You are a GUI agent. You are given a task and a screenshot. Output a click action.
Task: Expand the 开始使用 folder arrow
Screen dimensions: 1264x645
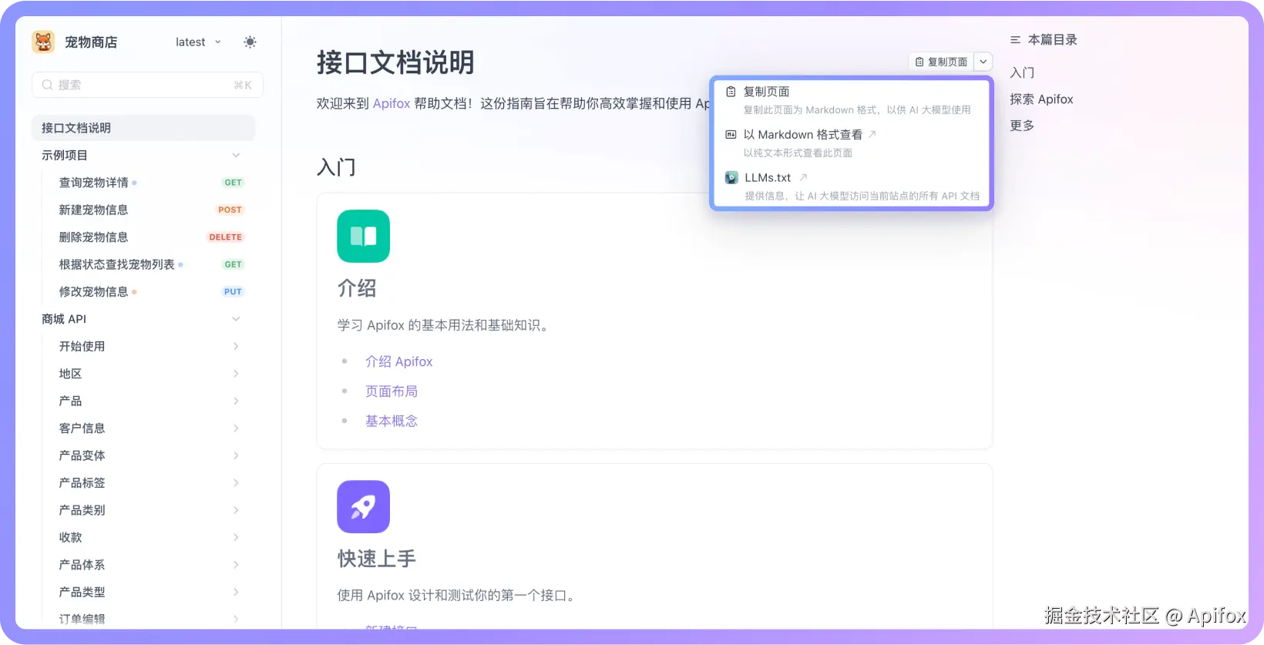coord(236,347)
